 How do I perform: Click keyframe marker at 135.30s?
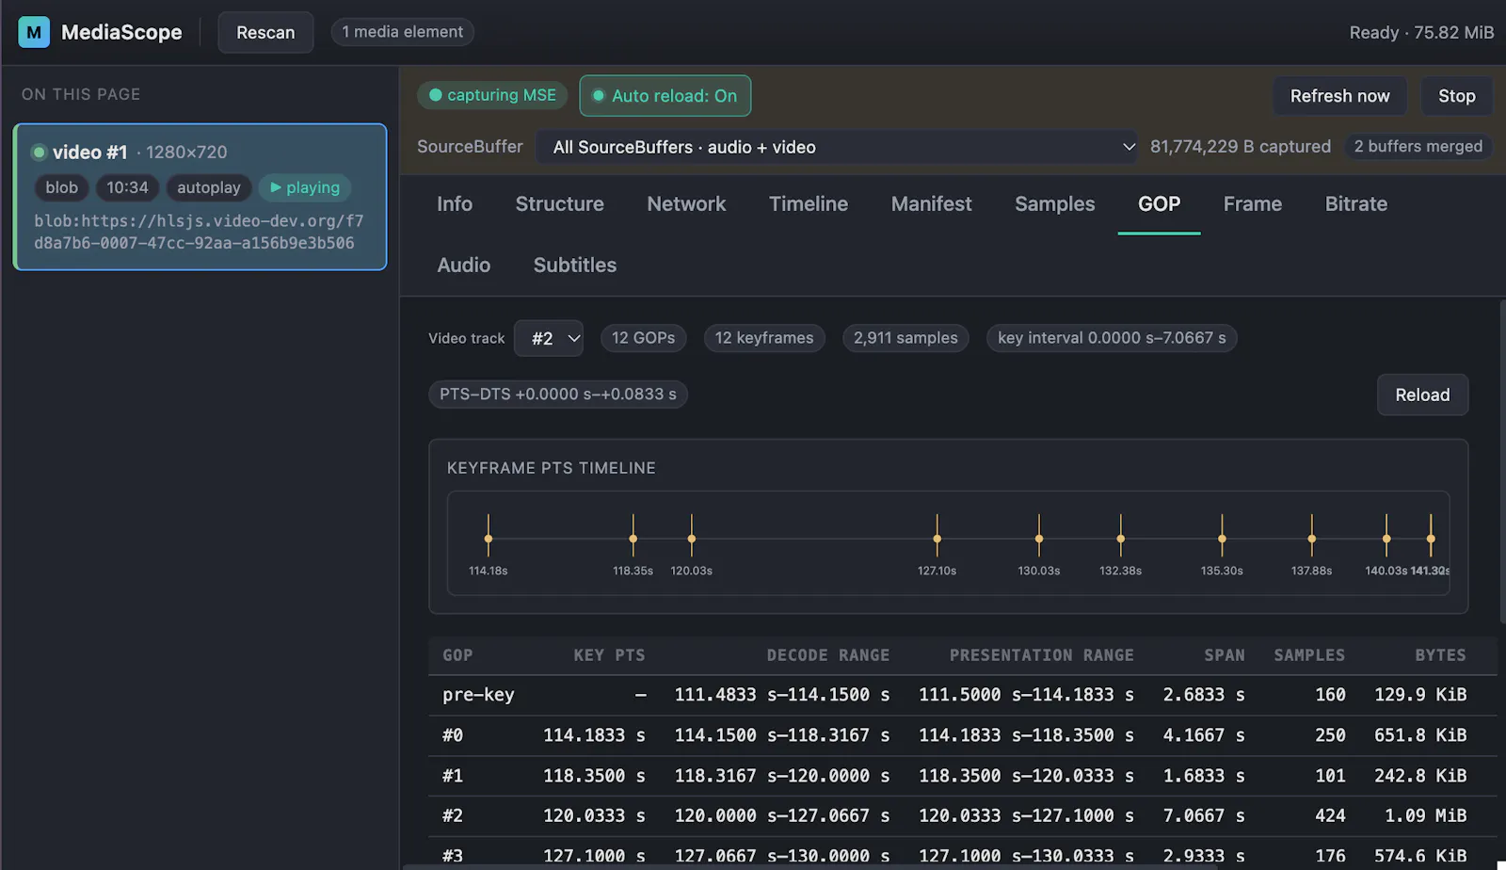[x=1223, y=539]
